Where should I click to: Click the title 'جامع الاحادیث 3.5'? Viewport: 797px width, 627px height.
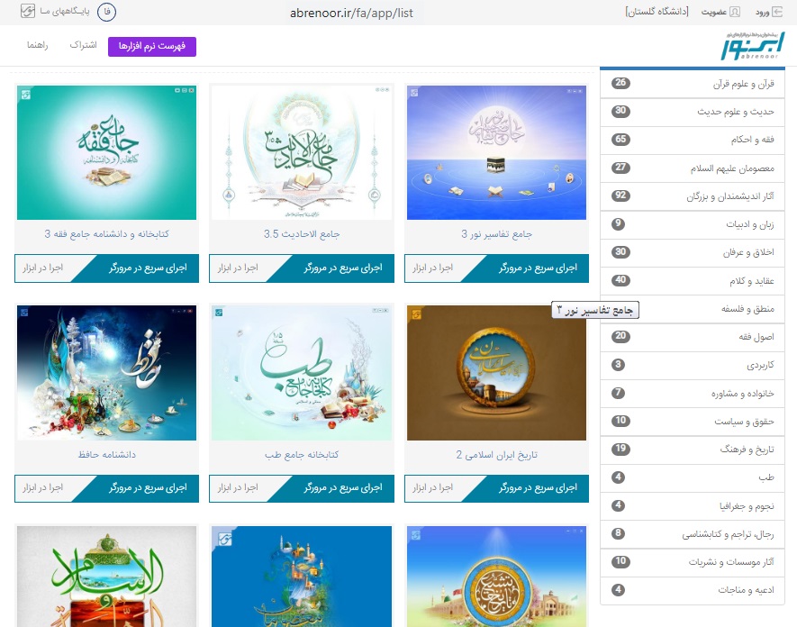tap(302, 234)
